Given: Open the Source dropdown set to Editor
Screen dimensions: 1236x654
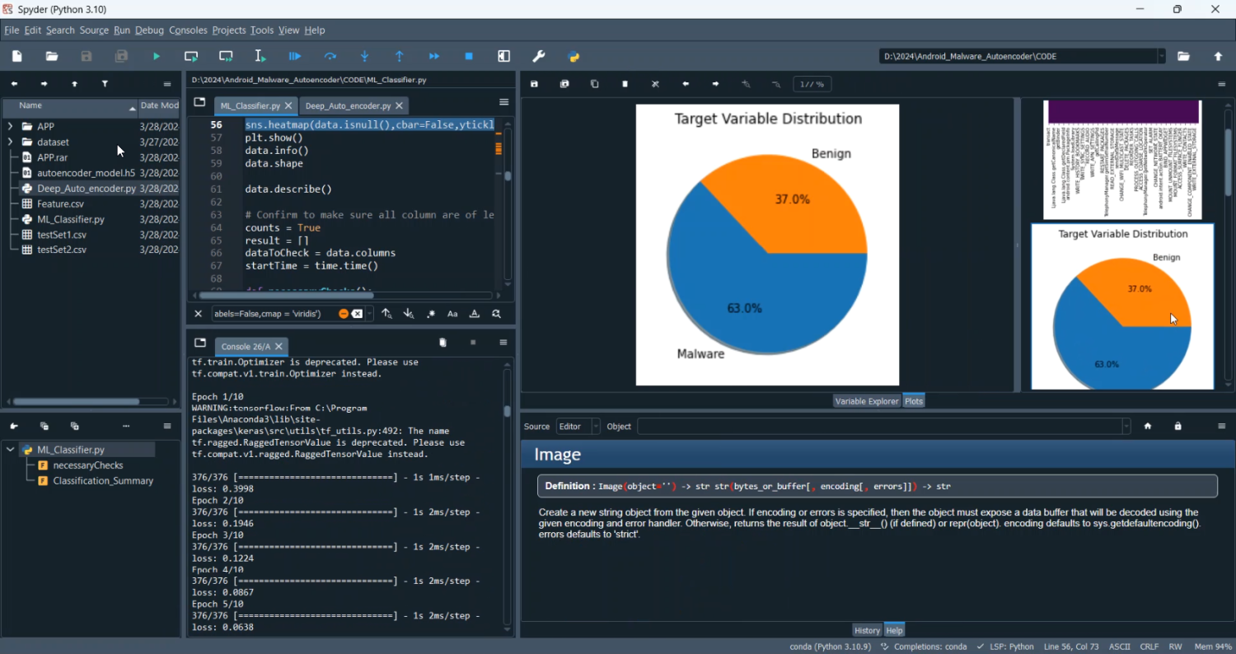Looking at the screenshot, I should click(578, 426).
